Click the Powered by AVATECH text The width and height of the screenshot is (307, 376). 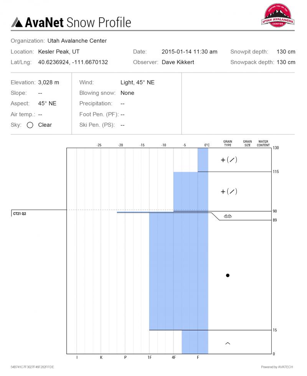click(277, 367)
